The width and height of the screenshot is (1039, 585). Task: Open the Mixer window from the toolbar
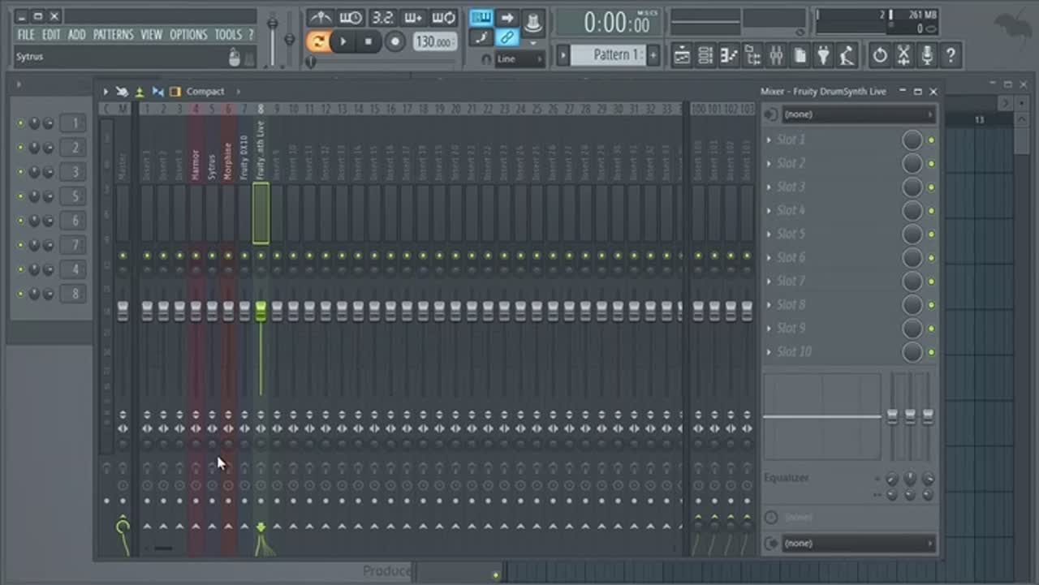point(776,55)
